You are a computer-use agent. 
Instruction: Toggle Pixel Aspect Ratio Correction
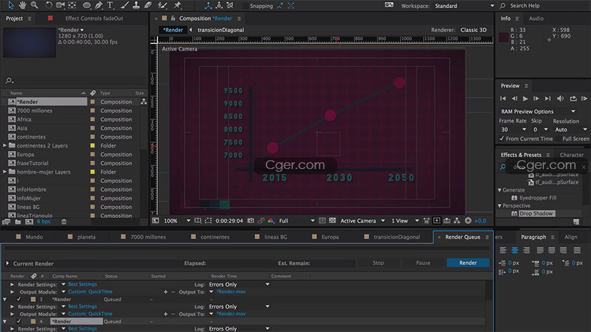[426, 221]
